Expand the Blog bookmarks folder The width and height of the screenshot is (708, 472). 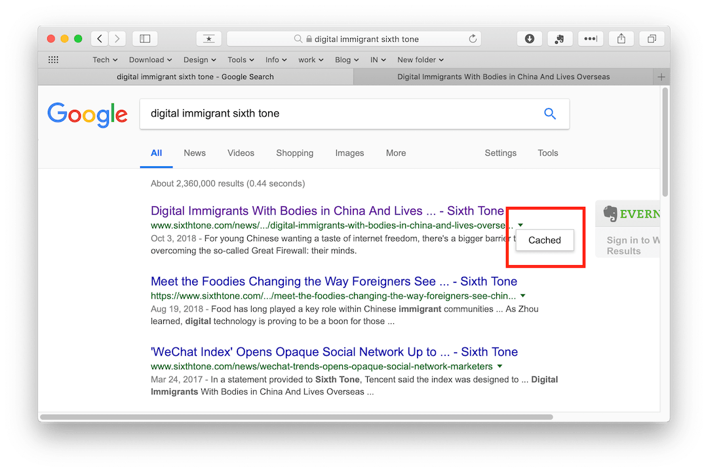coord(347,60)
